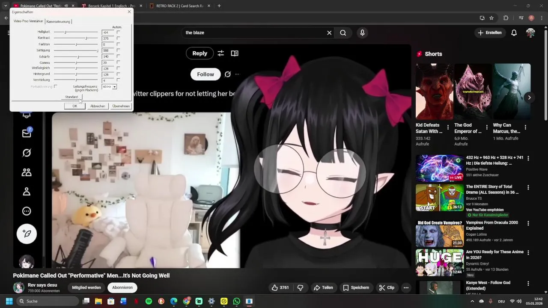Open the Chrome extensions puzzle icon
548x308 pixels.
click(506, 18)
